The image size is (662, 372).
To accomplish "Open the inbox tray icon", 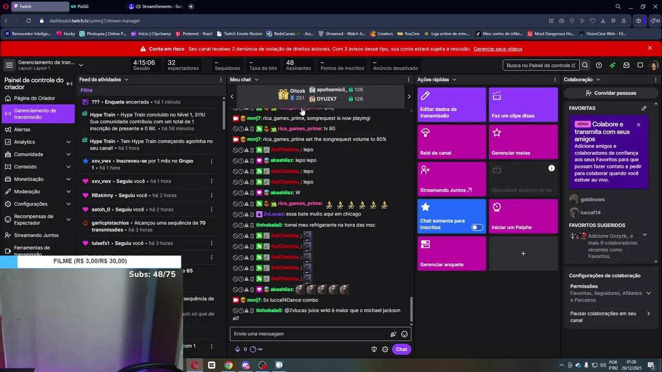I will 626,65.
